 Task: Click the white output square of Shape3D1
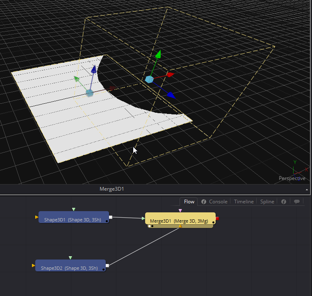(x=110, y=217)
